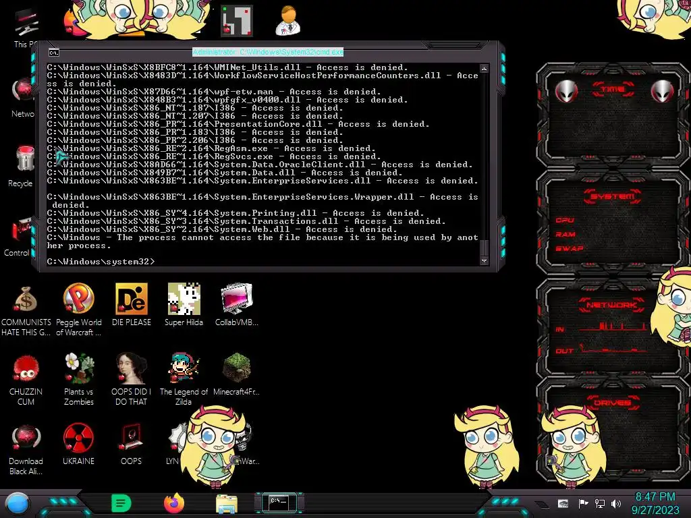Launch COMMUNISTS HATE THIS G... money bag shortcut
The width and height of the screenshot is (691, 518).
pos(26,310)
